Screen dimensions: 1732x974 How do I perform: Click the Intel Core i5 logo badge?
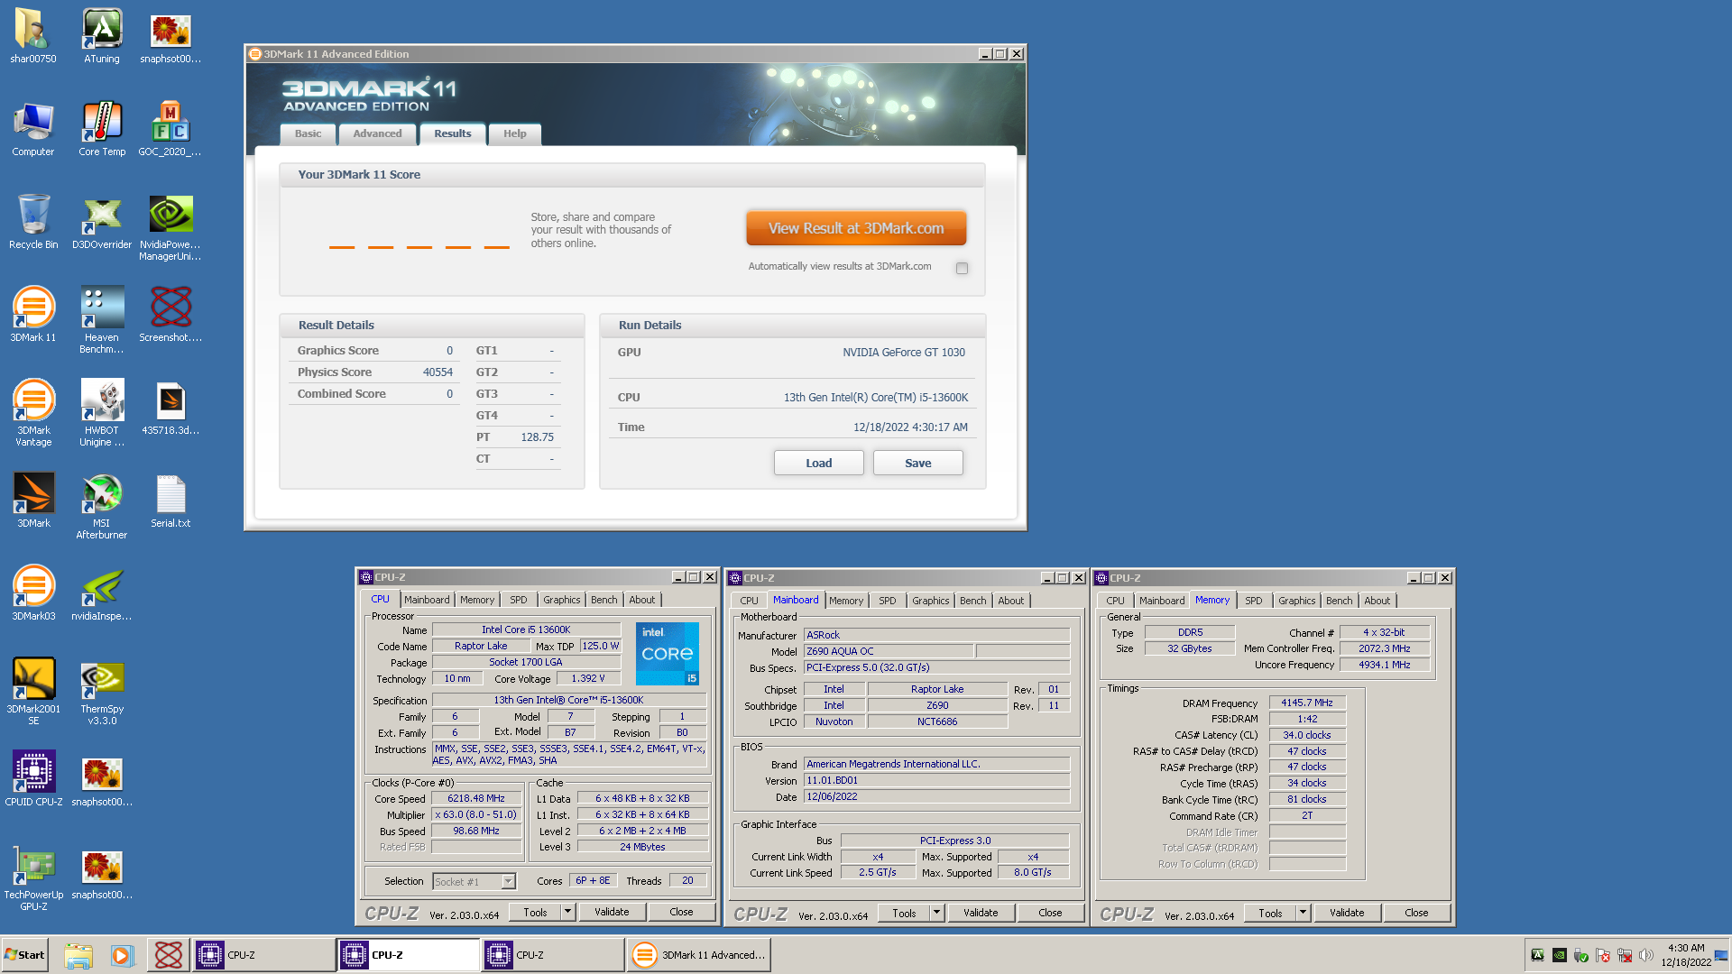[668, 654]
